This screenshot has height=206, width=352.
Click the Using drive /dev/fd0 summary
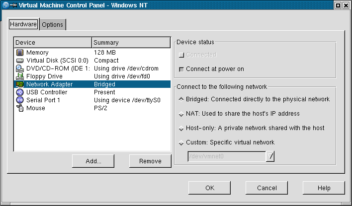click(x=122, y=76)
